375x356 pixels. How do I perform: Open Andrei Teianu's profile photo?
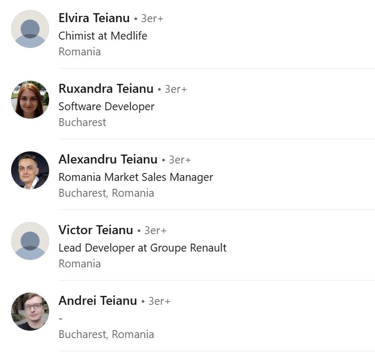[x=30, y=312]
